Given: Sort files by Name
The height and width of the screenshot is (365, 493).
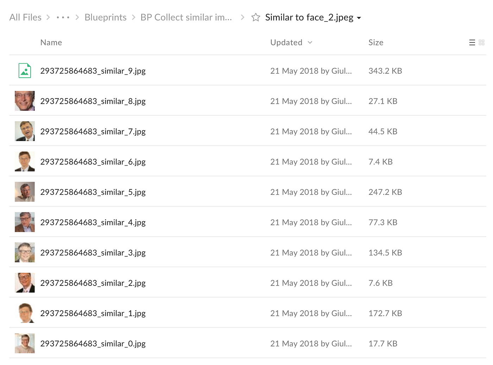Looking at the screenshot, I should click(x=51, y=42).
